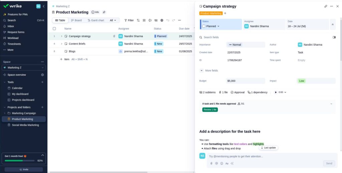Viewport: 342px width, 173px height.
Task: Change the New status of Content Briefs
Action: coord(159,44)
